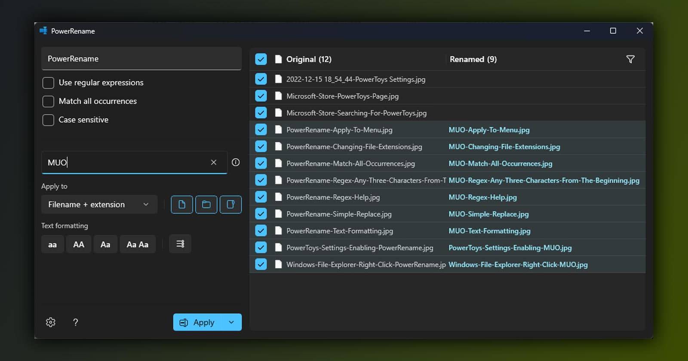The image size is (688, 361).
Task: Uncheck PowerRename-Match-All-Occurrences.jpg checkbox
Action: (x=261, y=163)
